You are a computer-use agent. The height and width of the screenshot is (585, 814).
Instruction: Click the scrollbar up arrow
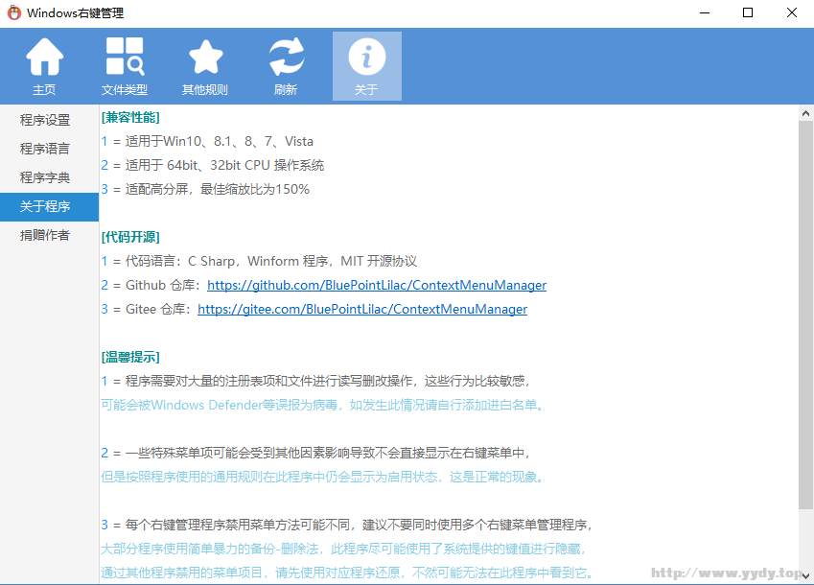pyautogui.click(x=805, y=113)
